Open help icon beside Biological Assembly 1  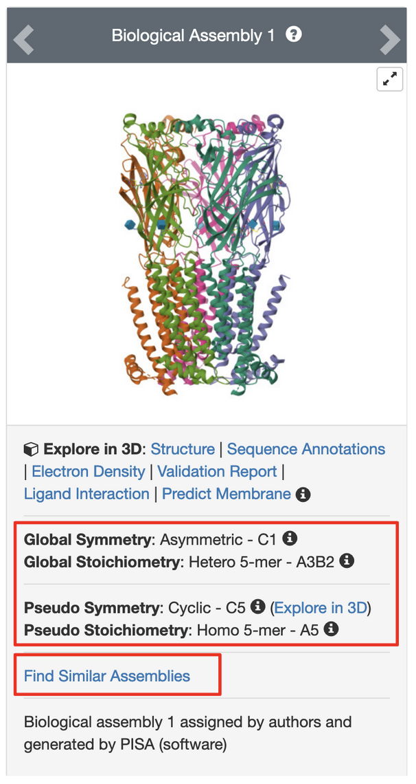pos(294,34)
